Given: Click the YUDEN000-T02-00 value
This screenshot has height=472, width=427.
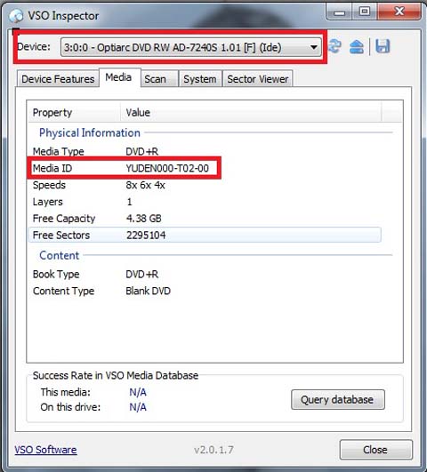Looking at the screenshot, I should [x=167, y=169].
